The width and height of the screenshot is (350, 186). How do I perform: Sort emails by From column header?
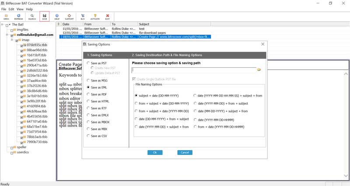(x=97, y=24)
